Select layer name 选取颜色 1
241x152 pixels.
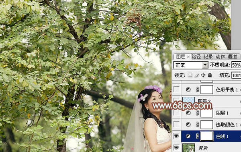[x=227, y=125]
